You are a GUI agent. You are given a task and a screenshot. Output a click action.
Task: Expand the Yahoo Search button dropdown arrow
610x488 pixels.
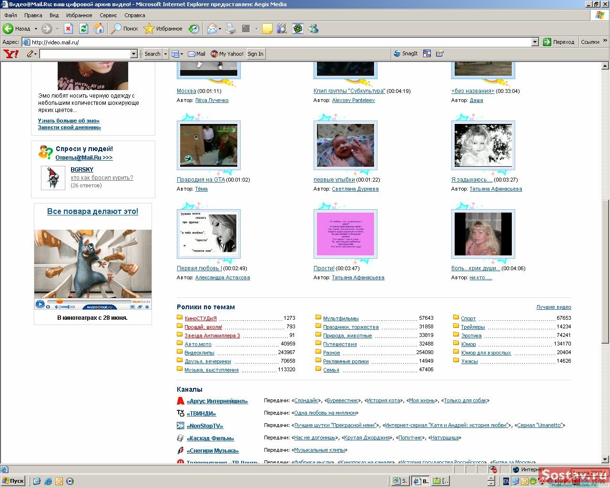pyautogui.click(x=166, y=54)
